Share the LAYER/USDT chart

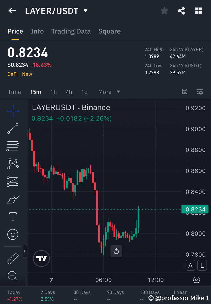181,11
